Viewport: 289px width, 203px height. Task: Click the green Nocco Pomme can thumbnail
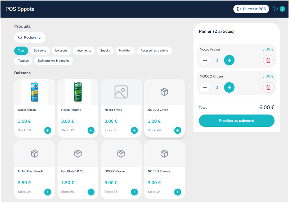pos(78,92)
